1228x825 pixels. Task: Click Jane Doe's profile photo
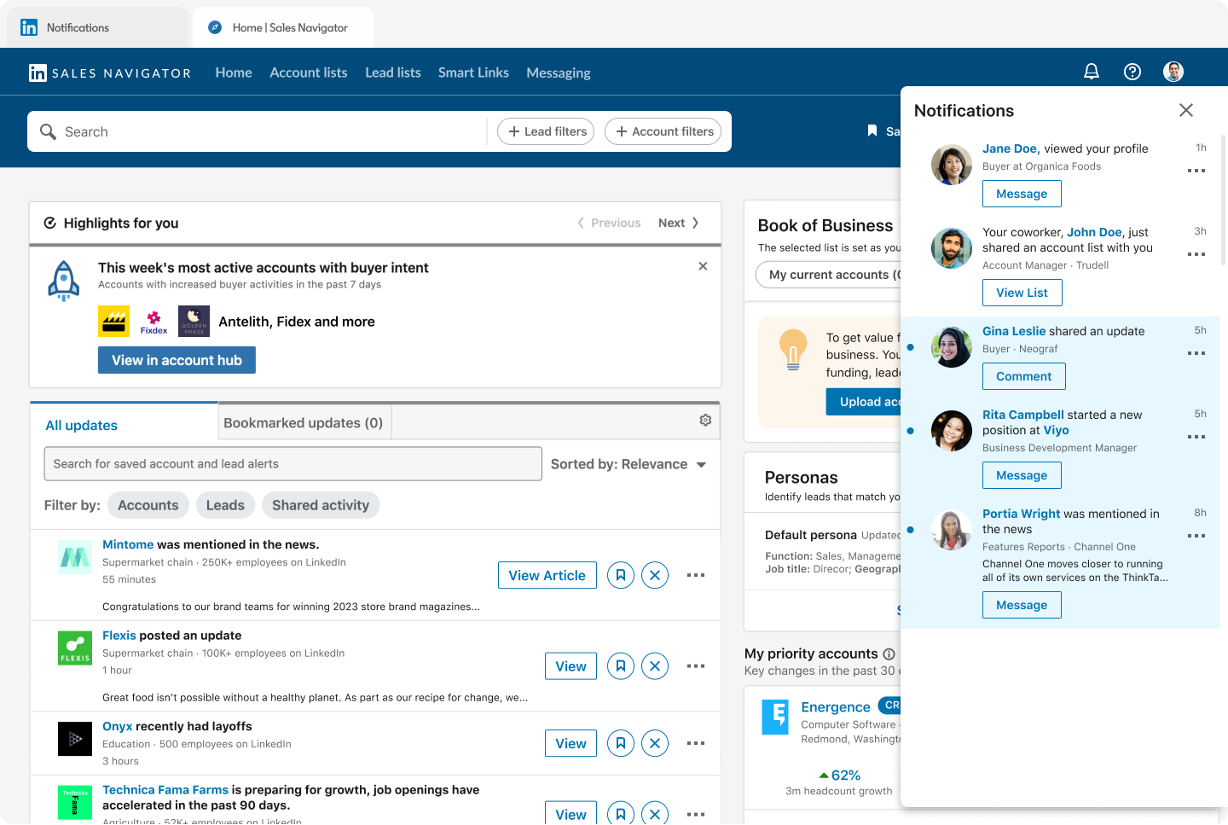click(x=952, y=165)
